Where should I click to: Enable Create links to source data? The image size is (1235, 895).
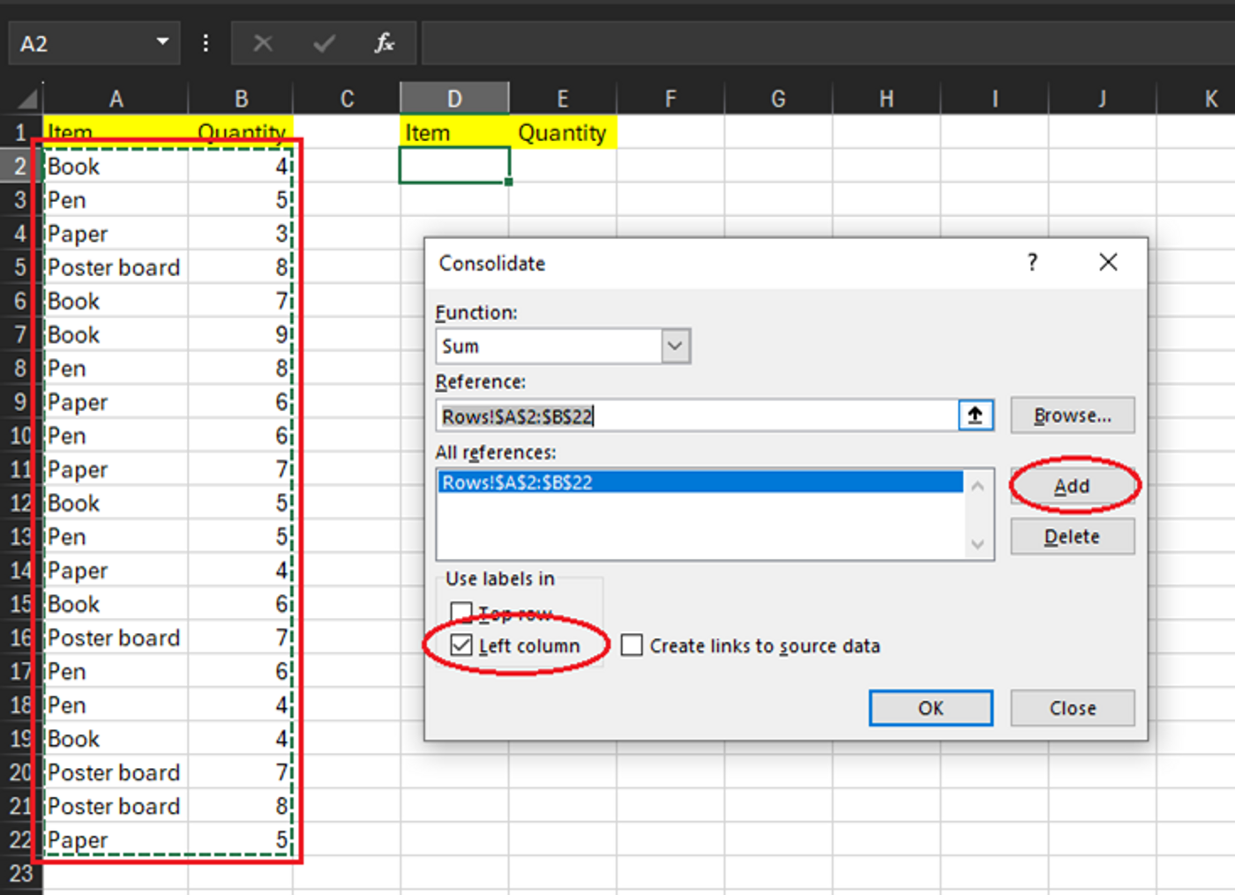coord(632,645)
